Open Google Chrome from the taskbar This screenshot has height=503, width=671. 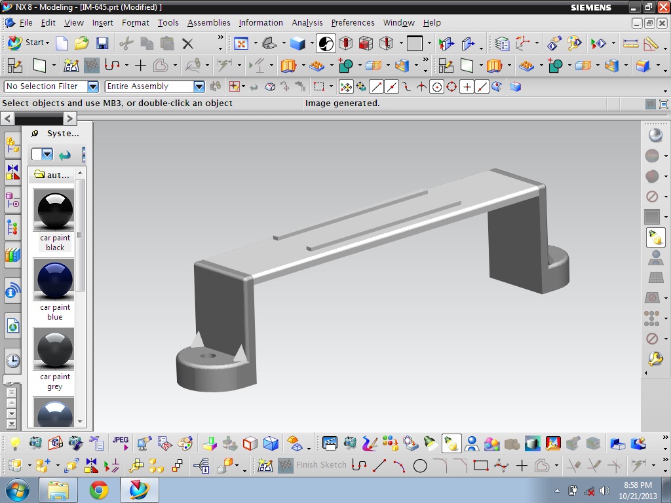tap(99, 490)
